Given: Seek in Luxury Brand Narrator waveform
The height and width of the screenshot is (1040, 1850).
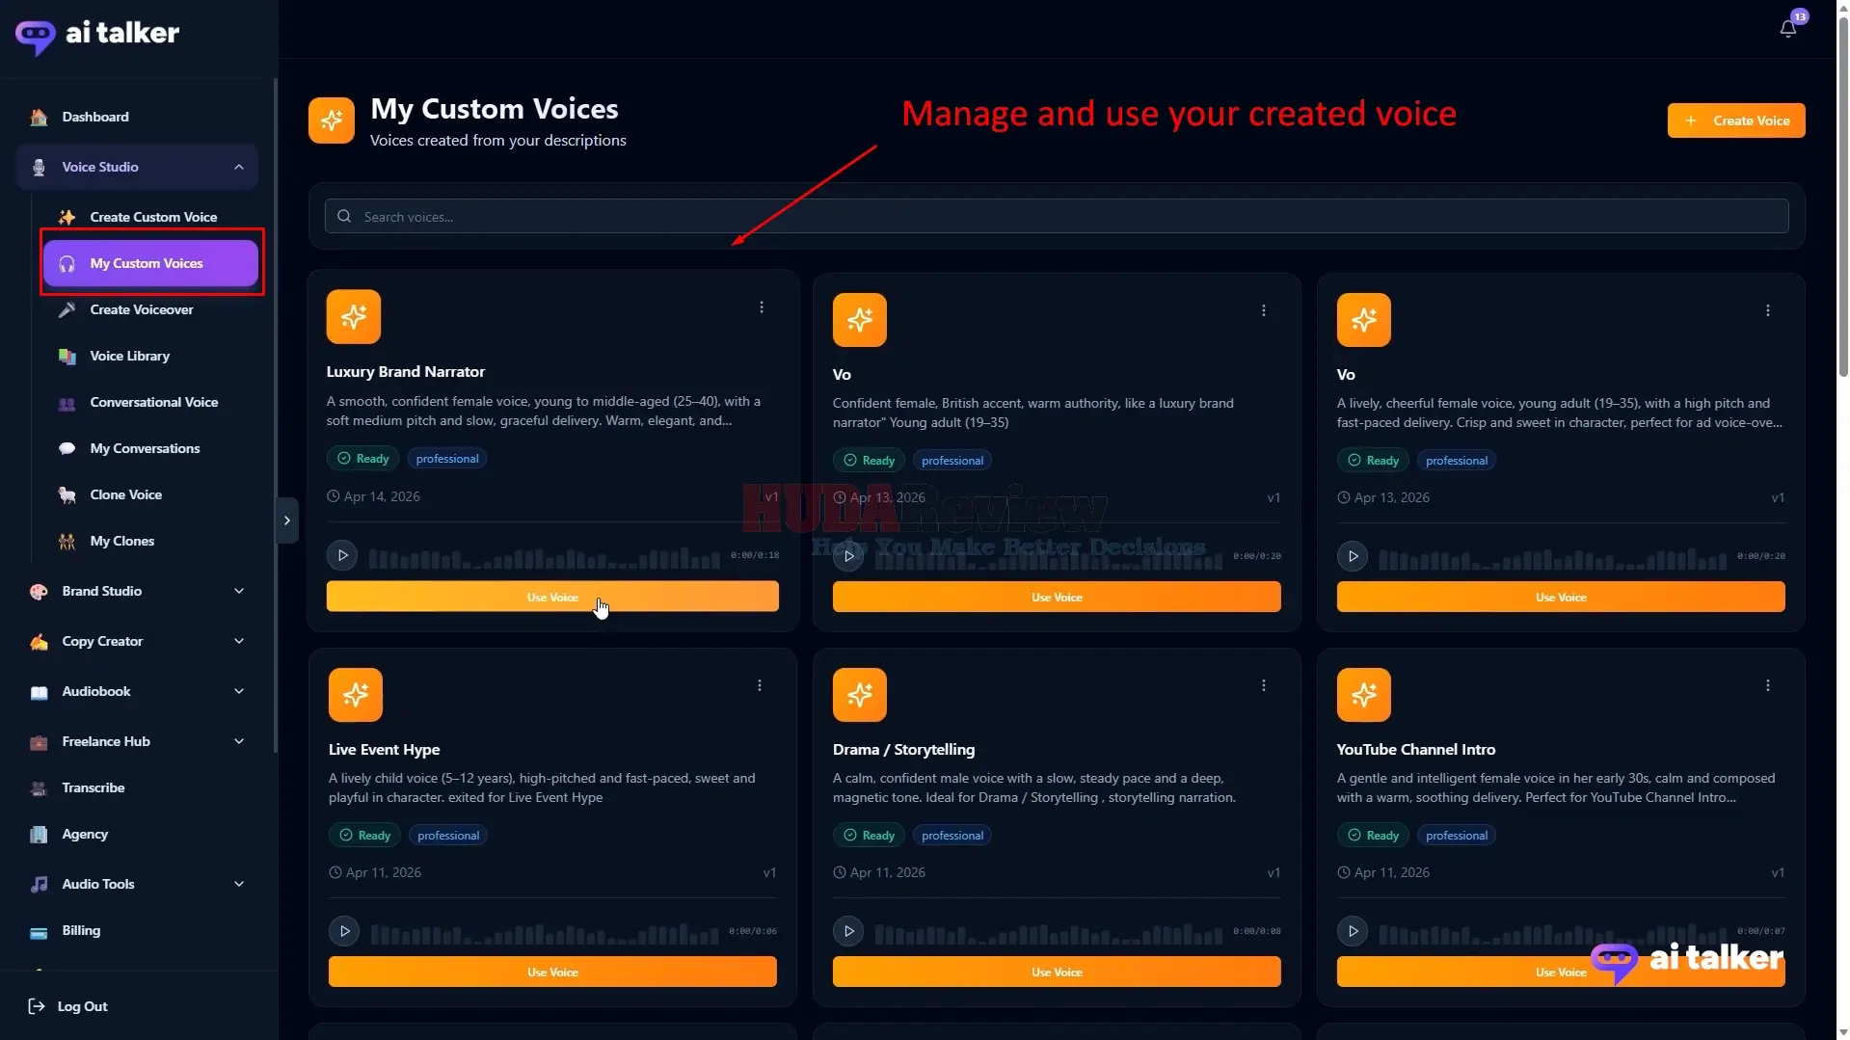Looking at the screenshot, I should [x=544, y=558].
